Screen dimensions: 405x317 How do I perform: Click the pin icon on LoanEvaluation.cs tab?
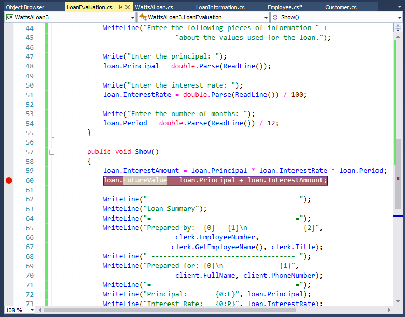(x=120, y=7)
